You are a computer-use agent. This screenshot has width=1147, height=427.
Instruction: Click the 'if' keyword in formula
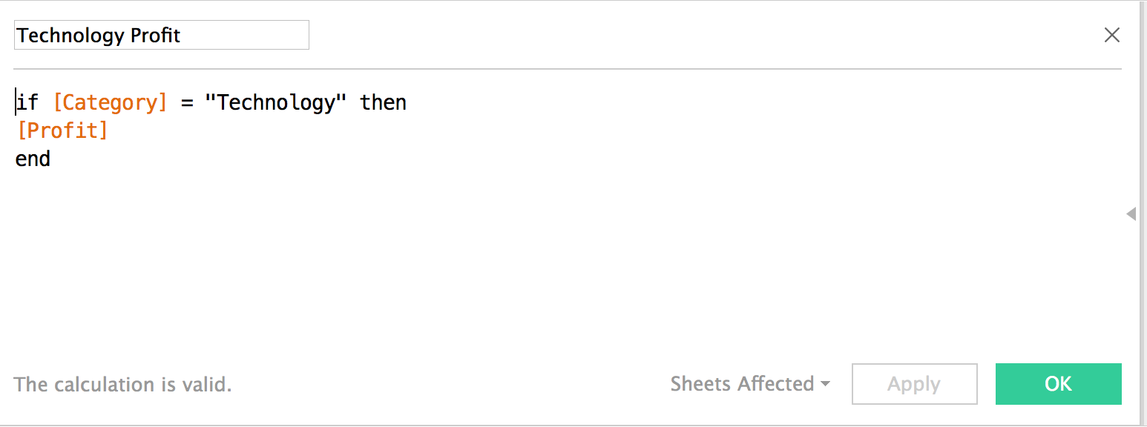coord(28,102)
